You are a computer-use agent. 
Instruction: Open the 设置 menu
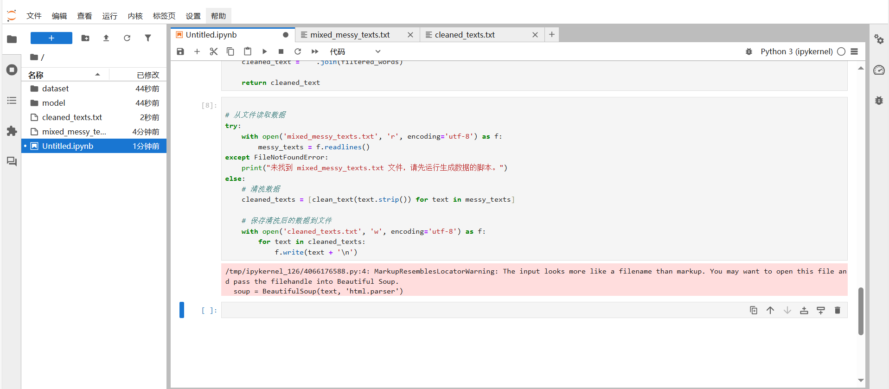coord(193,16)
